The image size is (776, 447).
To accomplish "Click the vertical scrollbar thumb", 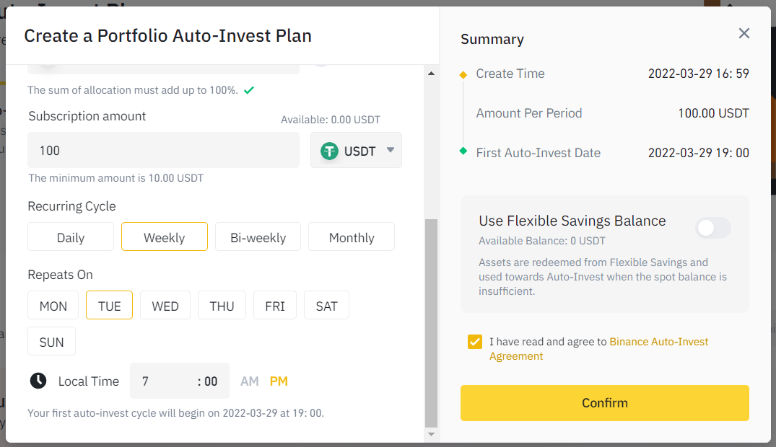I will [x=432, y=323].
